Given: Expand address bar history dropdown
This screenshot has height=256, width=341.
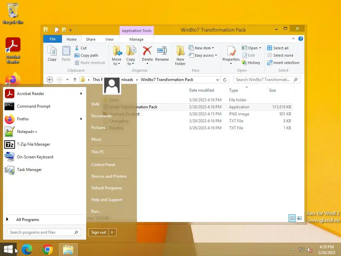Looking at the screenshot, I should tap(217, 80).
